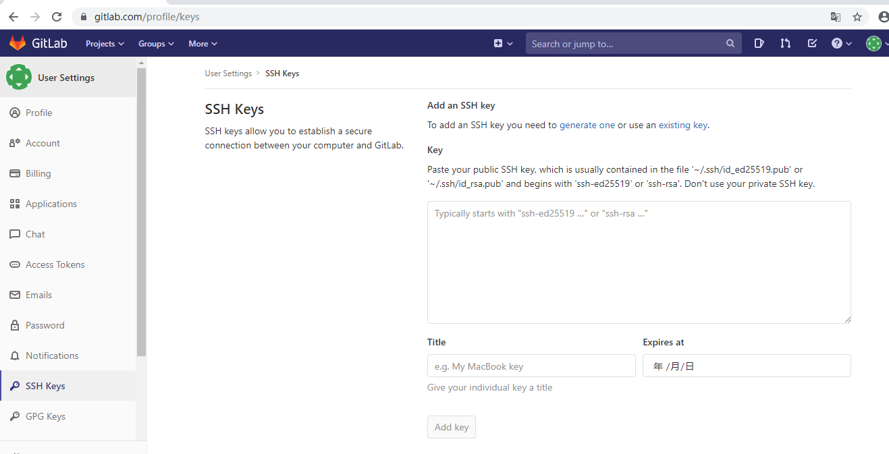
Task: Click the User Settings avatar in sidebar
Action: (18, 77)
